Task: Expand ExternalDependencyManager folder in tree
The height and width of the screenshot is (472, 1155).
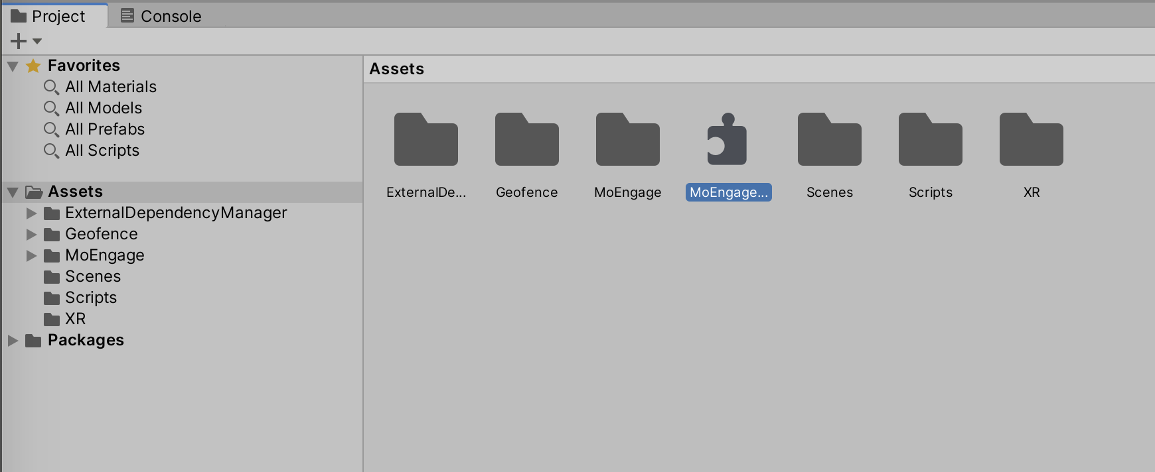Action: (31, 213)
